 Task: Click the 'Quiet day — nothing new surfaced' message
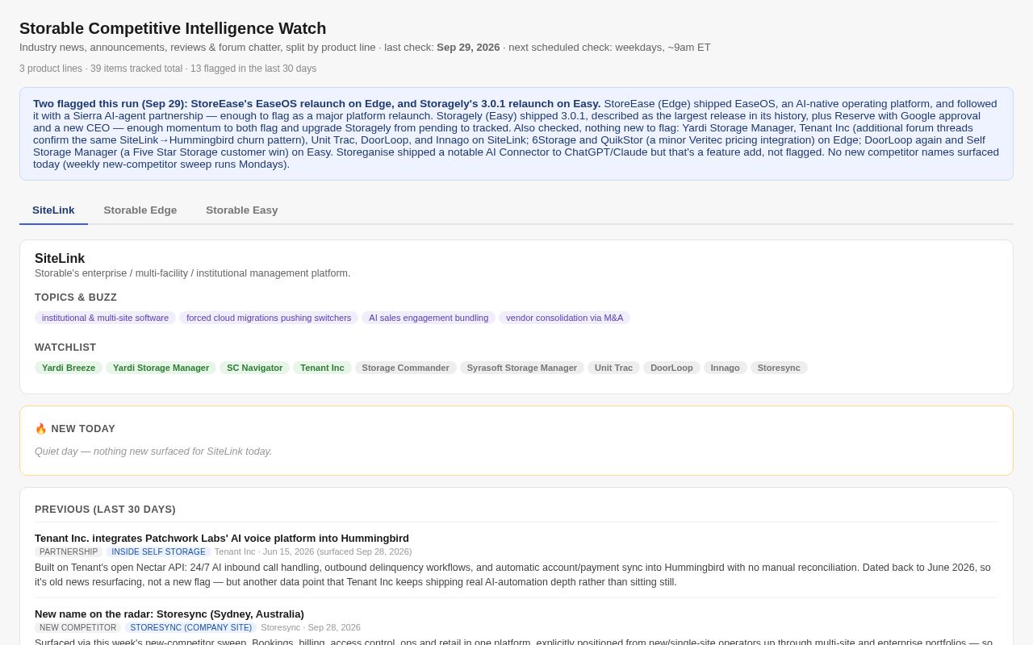pos(153,451)
